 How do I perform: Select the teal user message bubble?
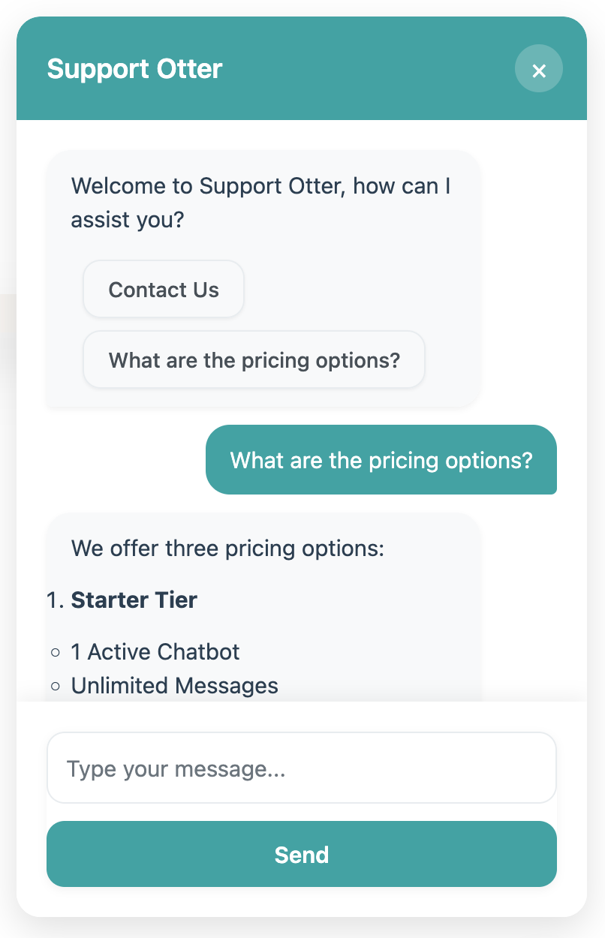[x=381, y=460]
